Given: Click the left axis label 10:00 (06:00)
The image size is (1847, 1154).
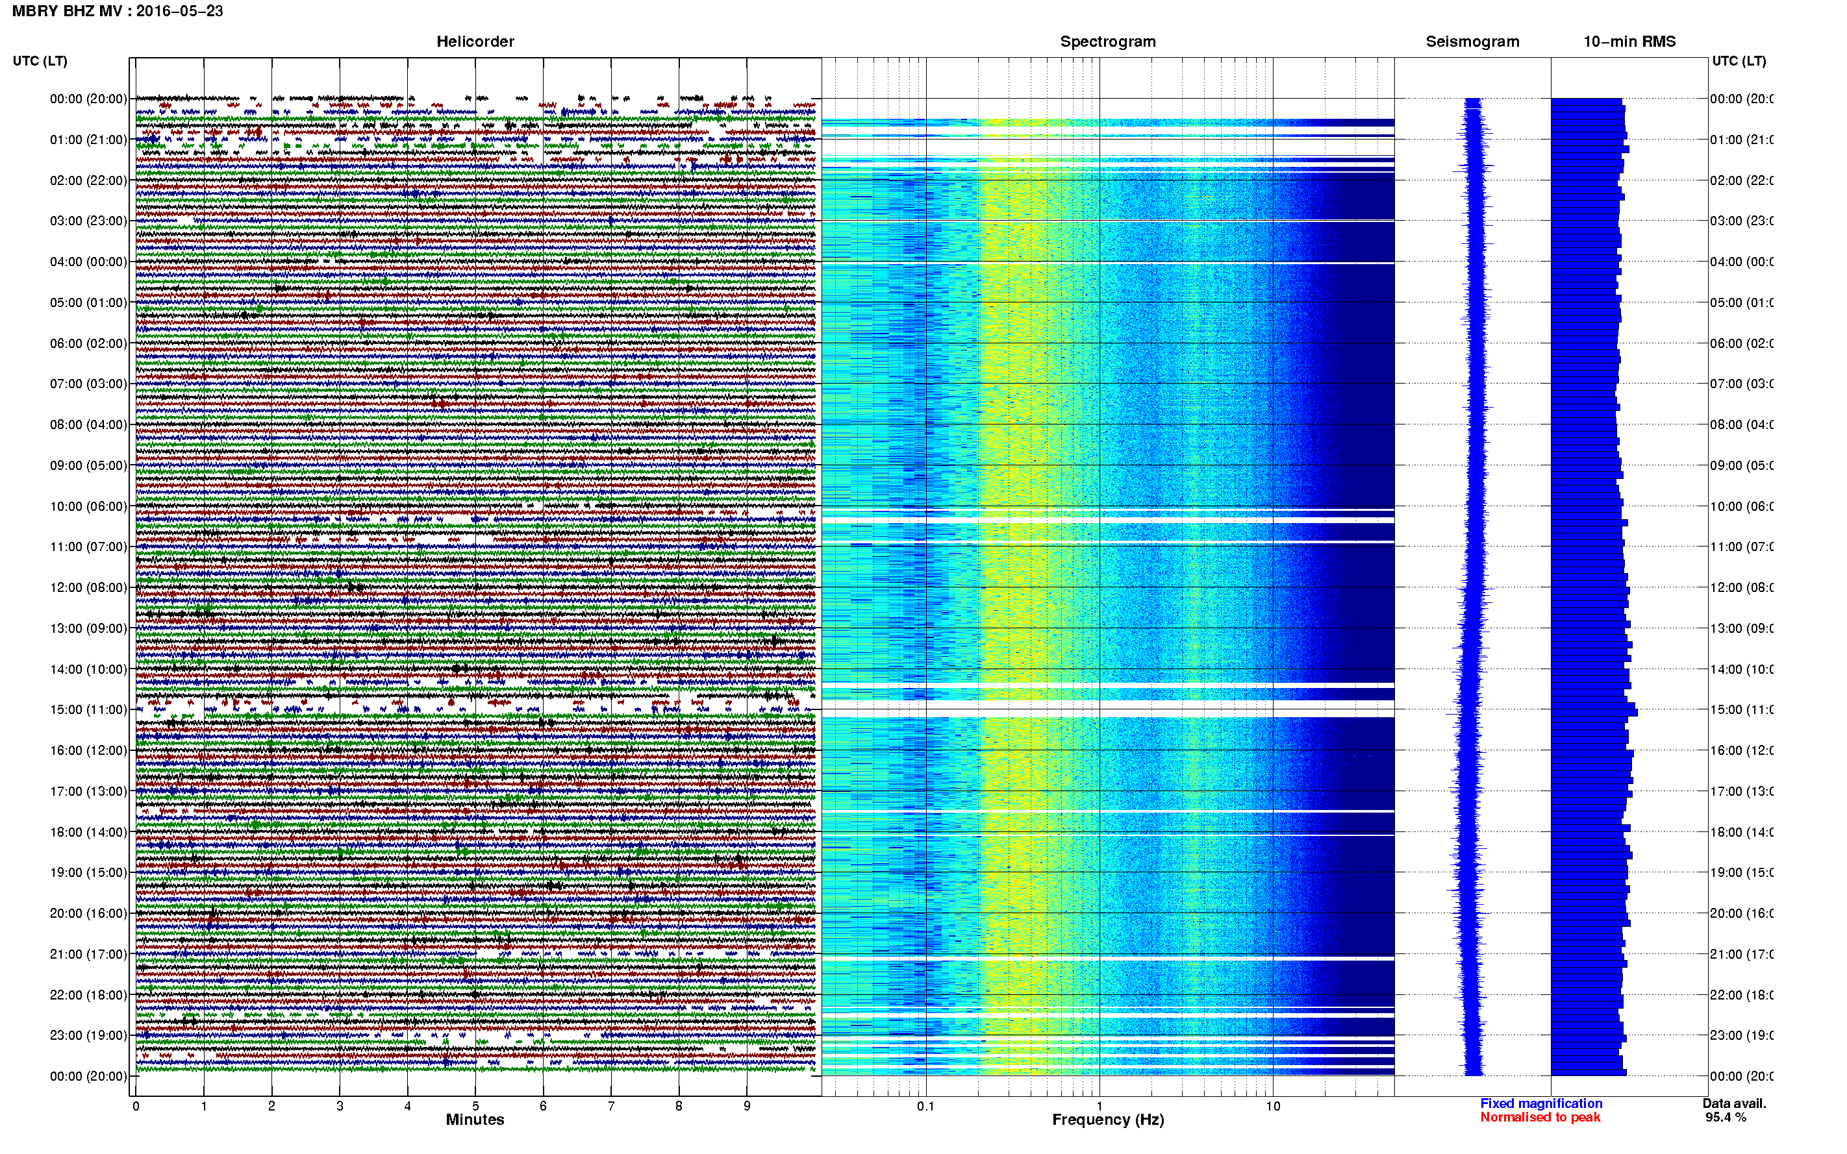Looking at the screenshot, I should [x=88, y=506].
